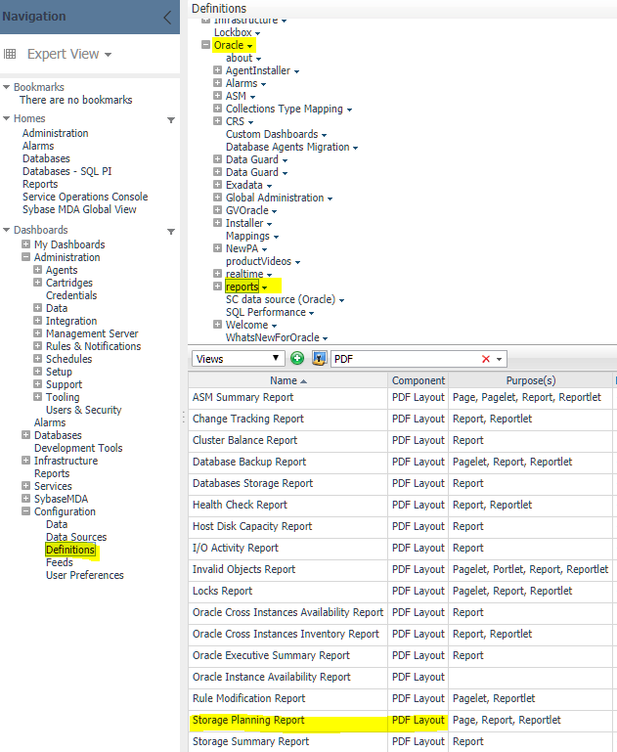Image resolution: width=617 pixels, height=752 pixels.
Task: Collapse the Administration dashboards node
Action: (25, 257)
